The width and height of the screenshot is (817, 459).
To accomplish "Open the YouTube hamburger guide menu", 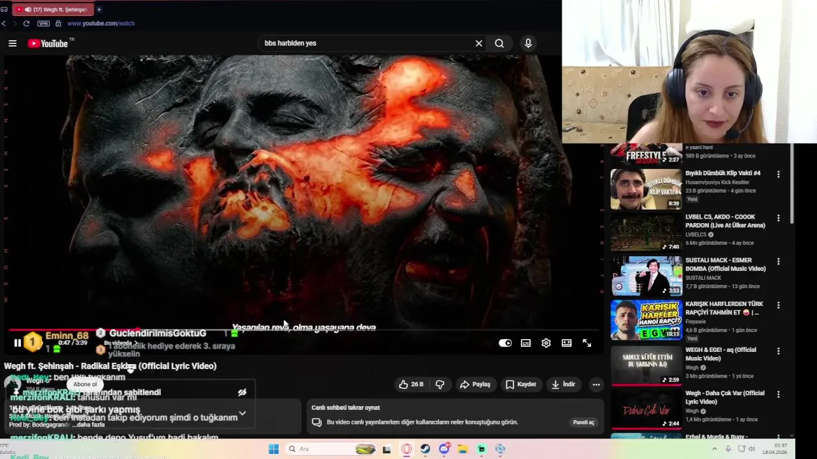I will tap(12, 43).
